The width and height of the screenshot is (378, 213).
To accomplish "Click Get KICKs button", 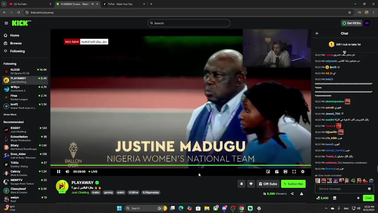I will [351, 23].
